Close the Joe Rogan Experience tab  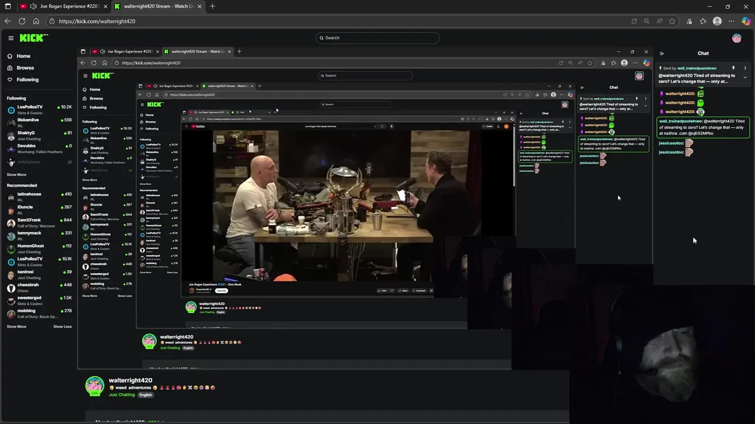point(104,6)
